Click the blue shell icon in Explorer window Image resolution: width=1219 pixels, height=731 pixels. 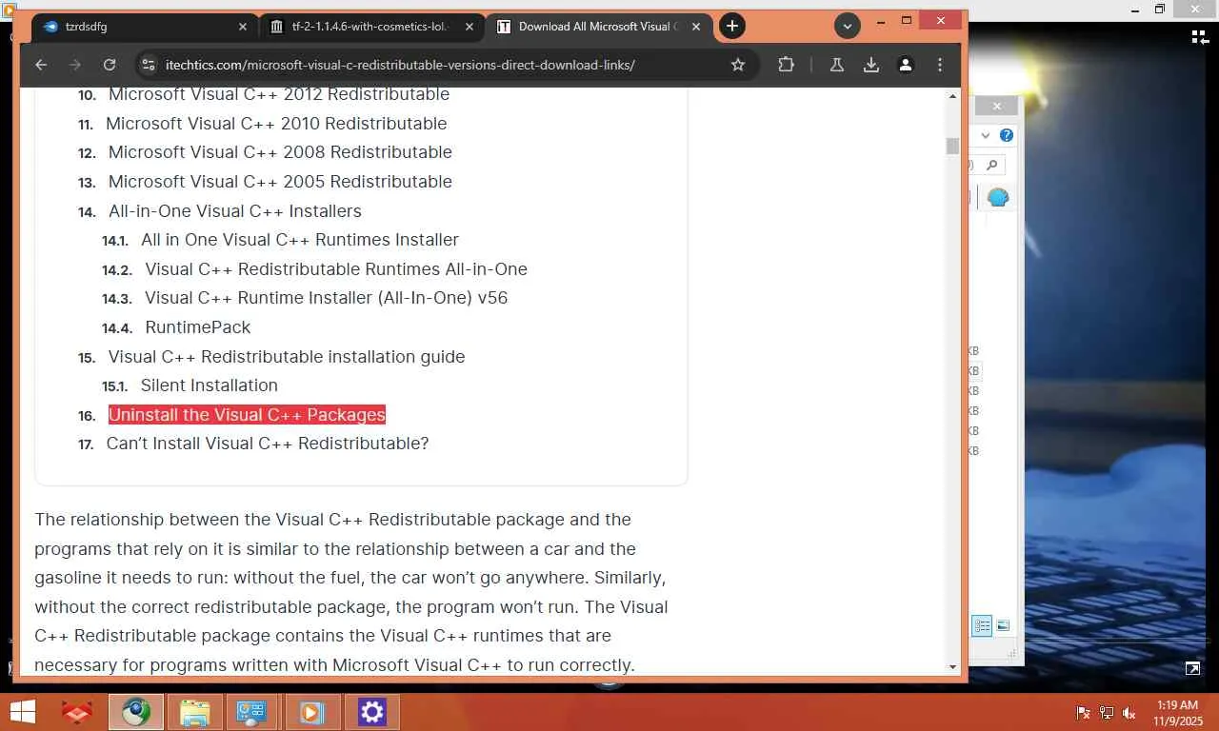tap(998, 197)
